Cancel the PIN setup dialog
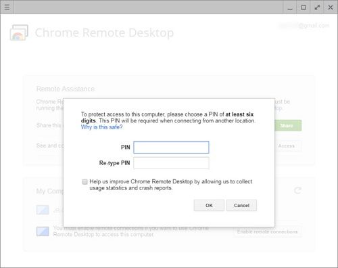 pyautogui.click(x=241, y=205)
